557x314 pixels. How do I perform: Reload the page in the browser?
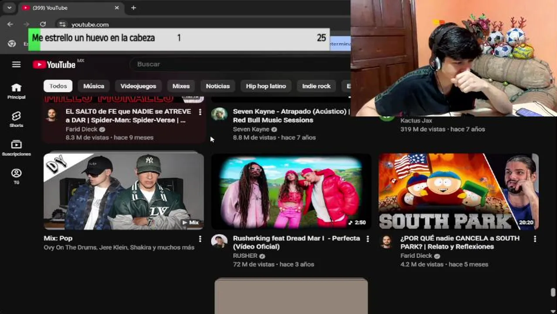point(43,24)
